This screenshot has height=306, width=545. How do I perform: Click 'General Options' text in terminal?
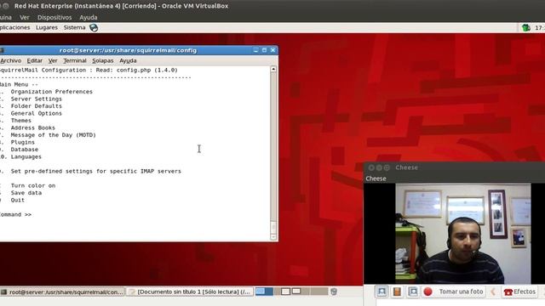click(36, 113)
